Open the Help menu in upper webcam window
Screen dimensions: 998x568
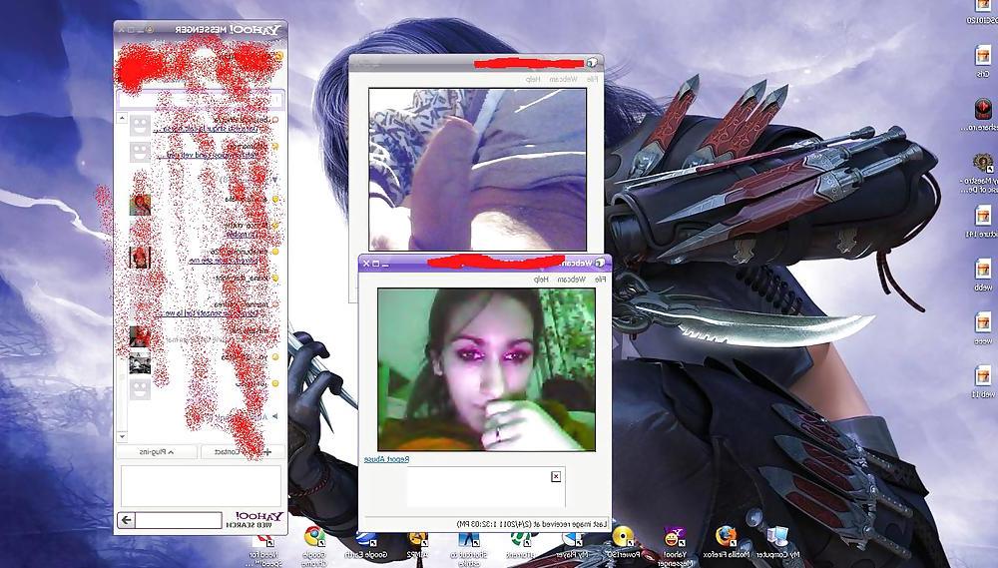(533, 79)
